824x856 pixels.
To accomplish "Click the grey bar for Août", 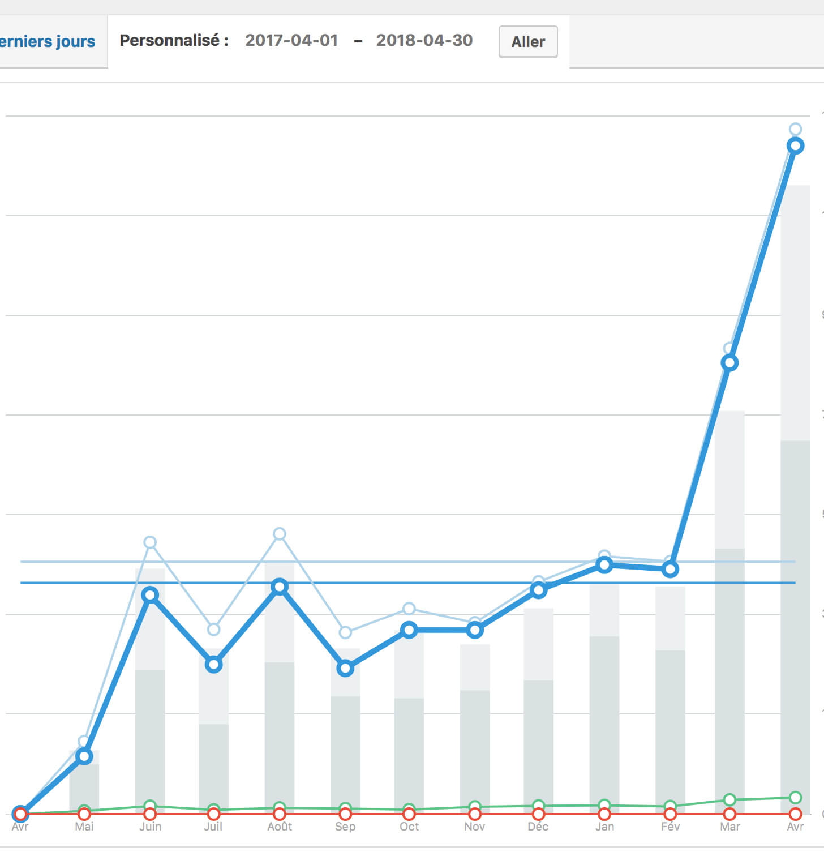I will [279, 687].
